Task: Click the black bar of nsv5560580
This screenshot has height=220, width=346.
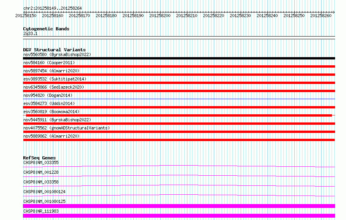Action: tap(179, 58)
